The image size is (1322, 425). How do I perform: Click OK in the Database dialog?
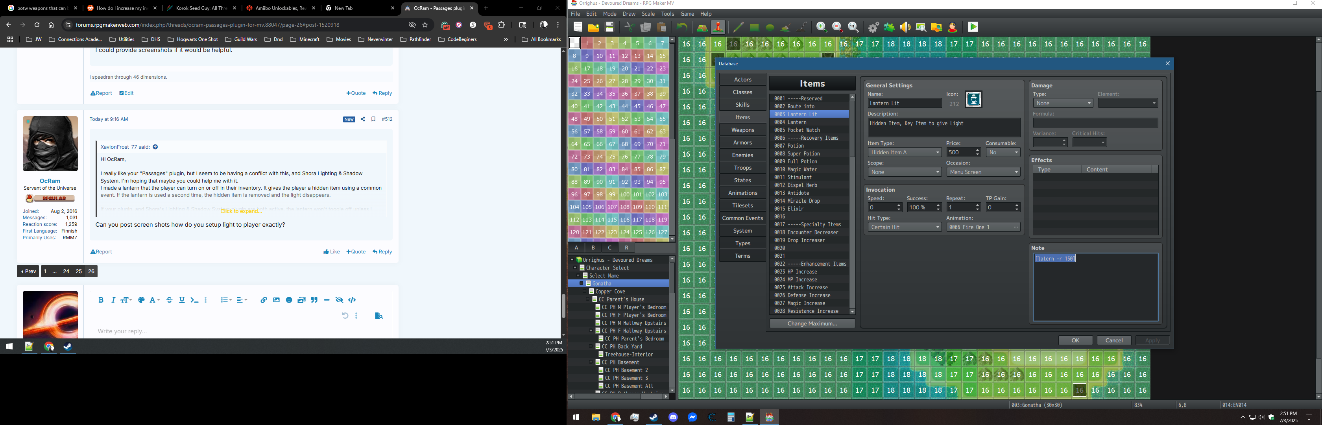(1075, 340)
